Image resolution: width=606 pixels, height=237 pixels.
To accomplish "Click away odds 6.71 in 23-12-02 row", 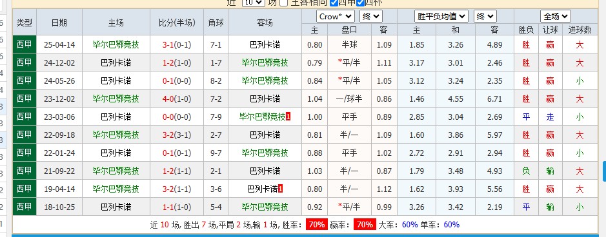I will 495,99.
